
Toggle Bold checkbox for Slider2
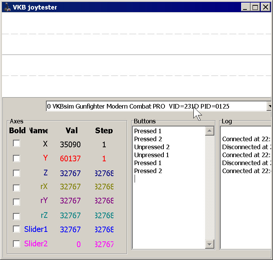16,244
